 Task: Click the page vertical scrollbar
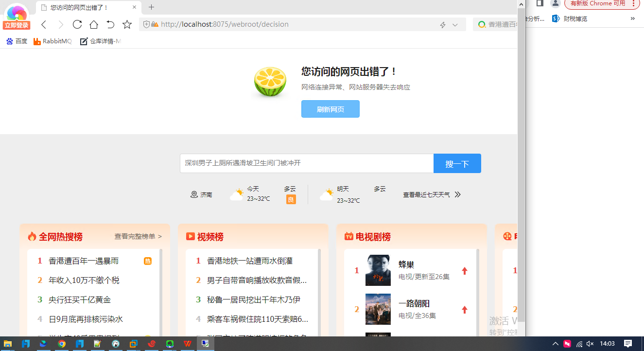522,146
